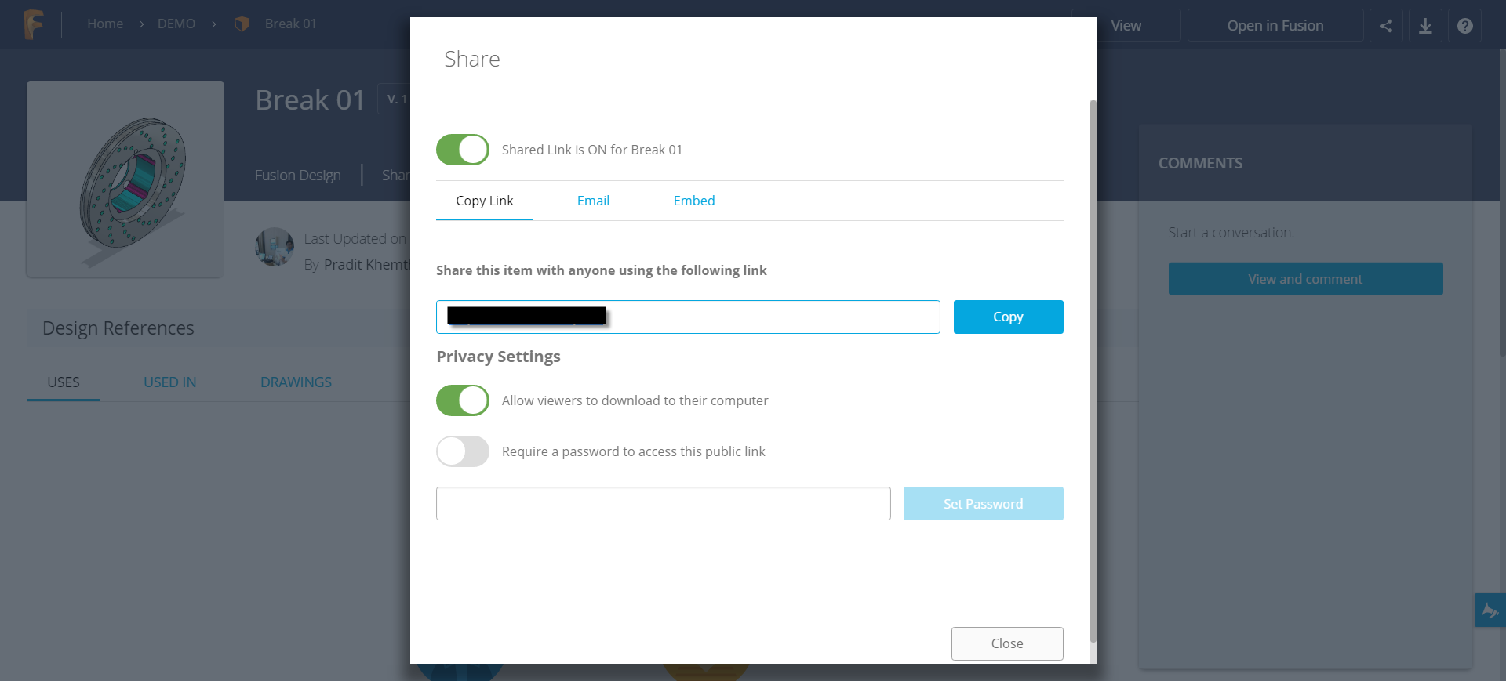Click the Share dialog vertical scrollbar

point(1093,376)
